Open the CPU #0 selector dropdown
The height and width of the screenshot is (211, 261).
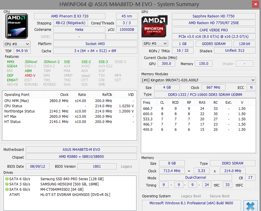click(x=17, y=44)
